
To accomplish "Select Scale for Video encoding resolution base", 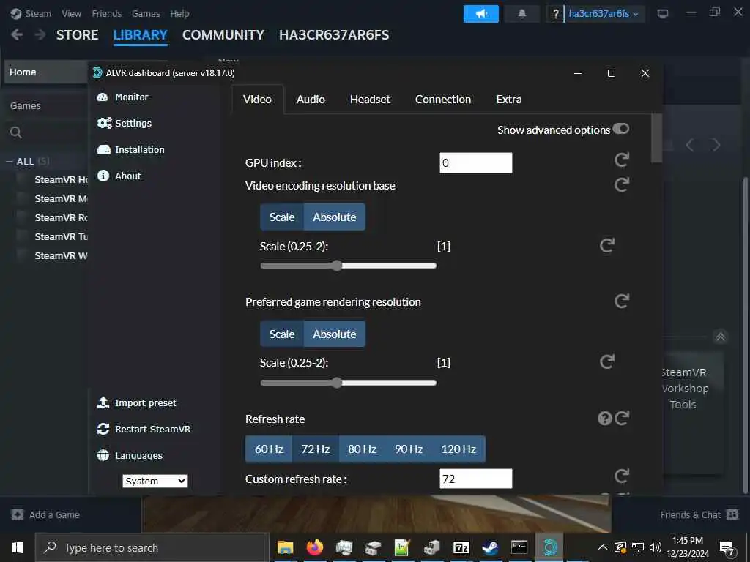I will 282,217.
